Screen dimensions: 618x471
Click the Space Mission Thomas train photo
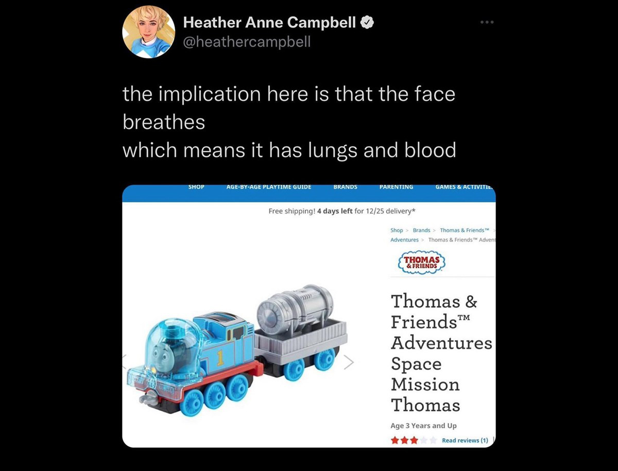pos(237,350)
